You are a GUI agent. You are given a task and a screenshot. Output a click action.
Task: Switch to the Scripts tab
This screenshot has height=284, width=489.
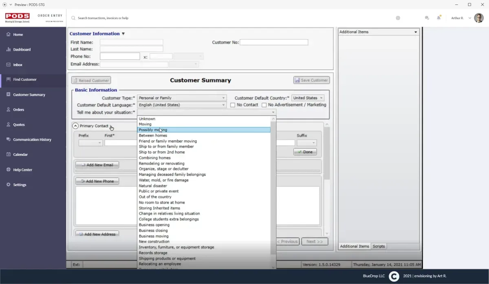[x=379, y=246]
